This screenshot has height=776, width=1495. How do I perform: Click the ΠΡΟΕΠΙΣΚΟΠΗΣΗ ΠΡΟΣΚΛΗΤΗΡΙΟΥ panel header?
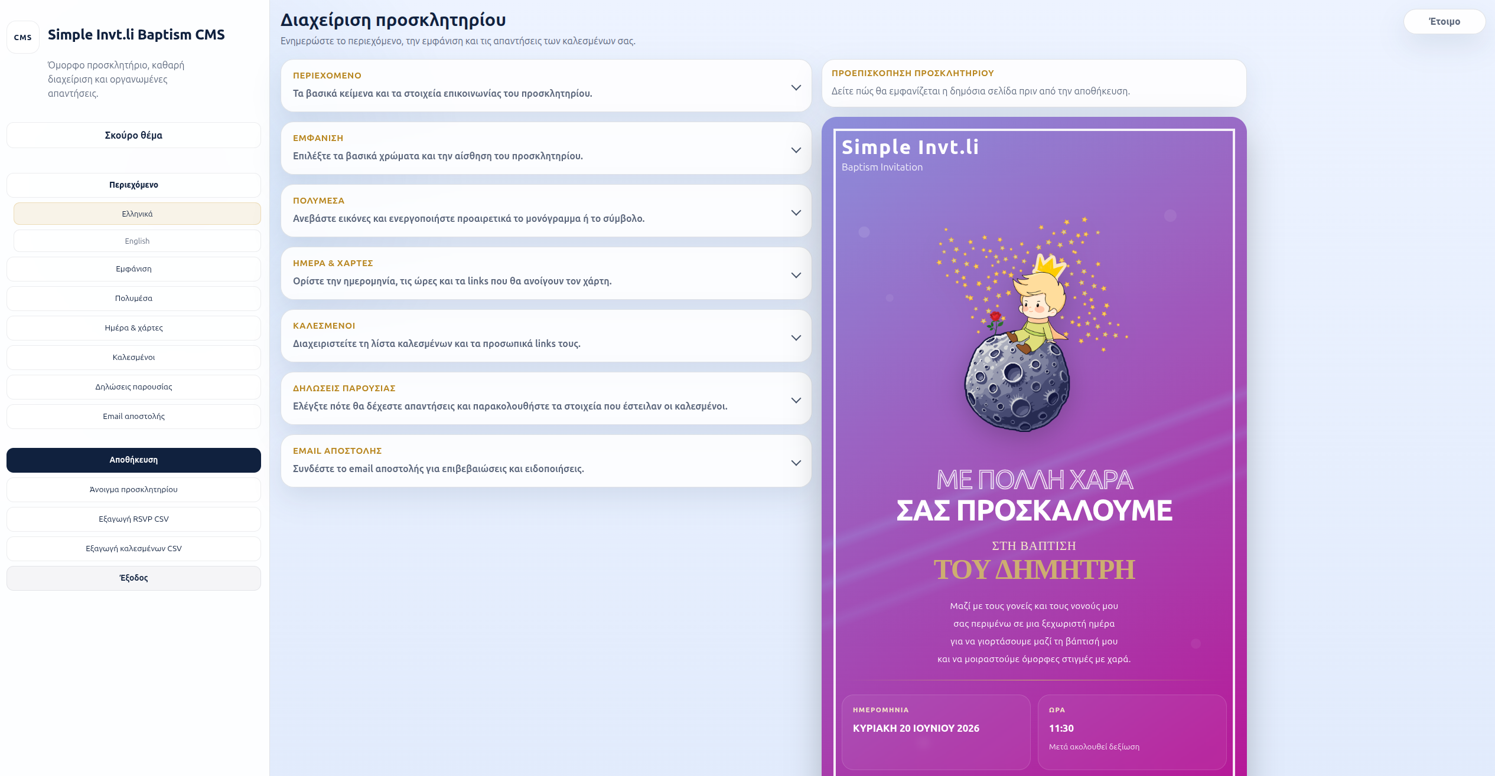click(x=1034, y=83)
